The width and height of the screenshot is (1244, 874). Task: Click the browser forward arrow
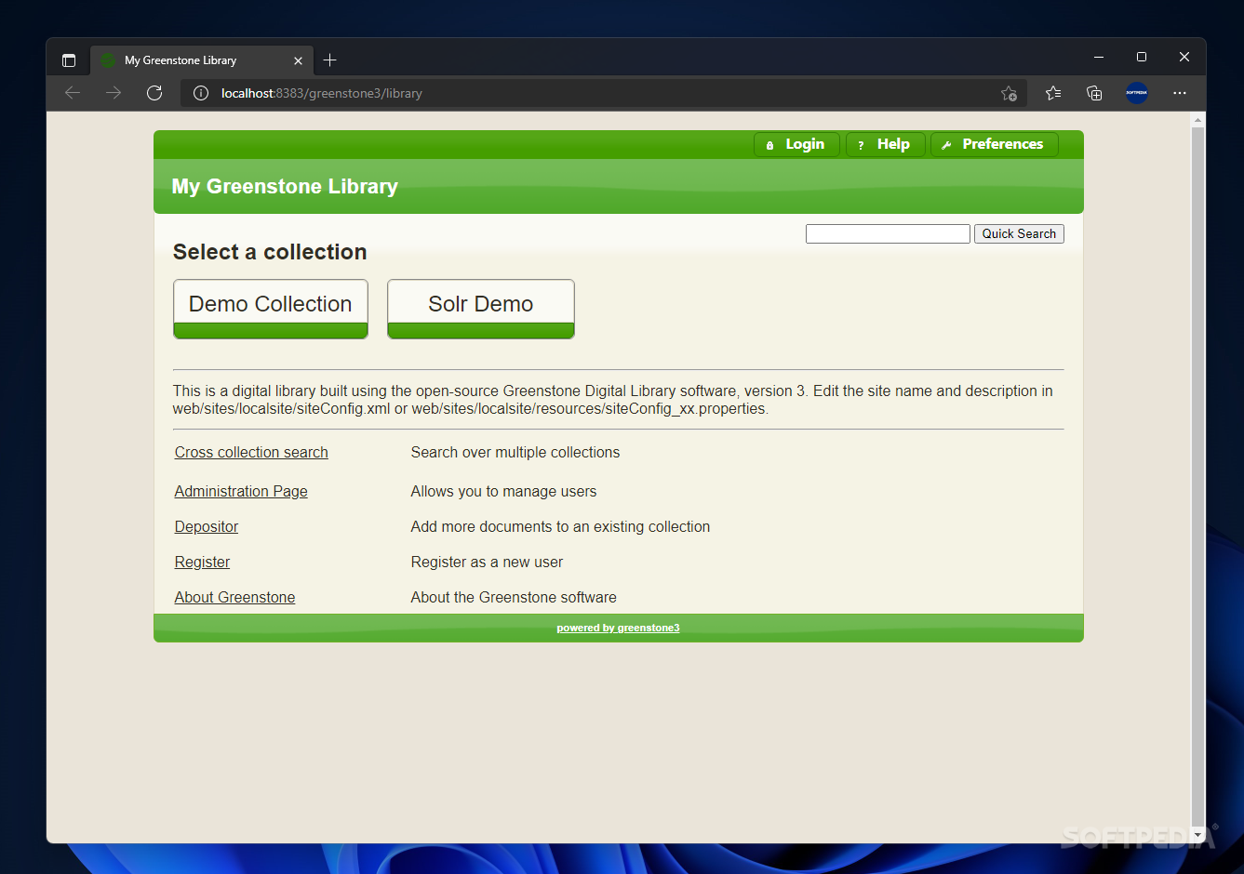click(x=114, y=93)
